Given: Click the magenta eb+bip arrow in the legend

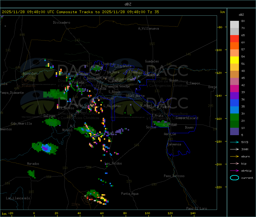Looking at the screenshot, I should [234, 171].
